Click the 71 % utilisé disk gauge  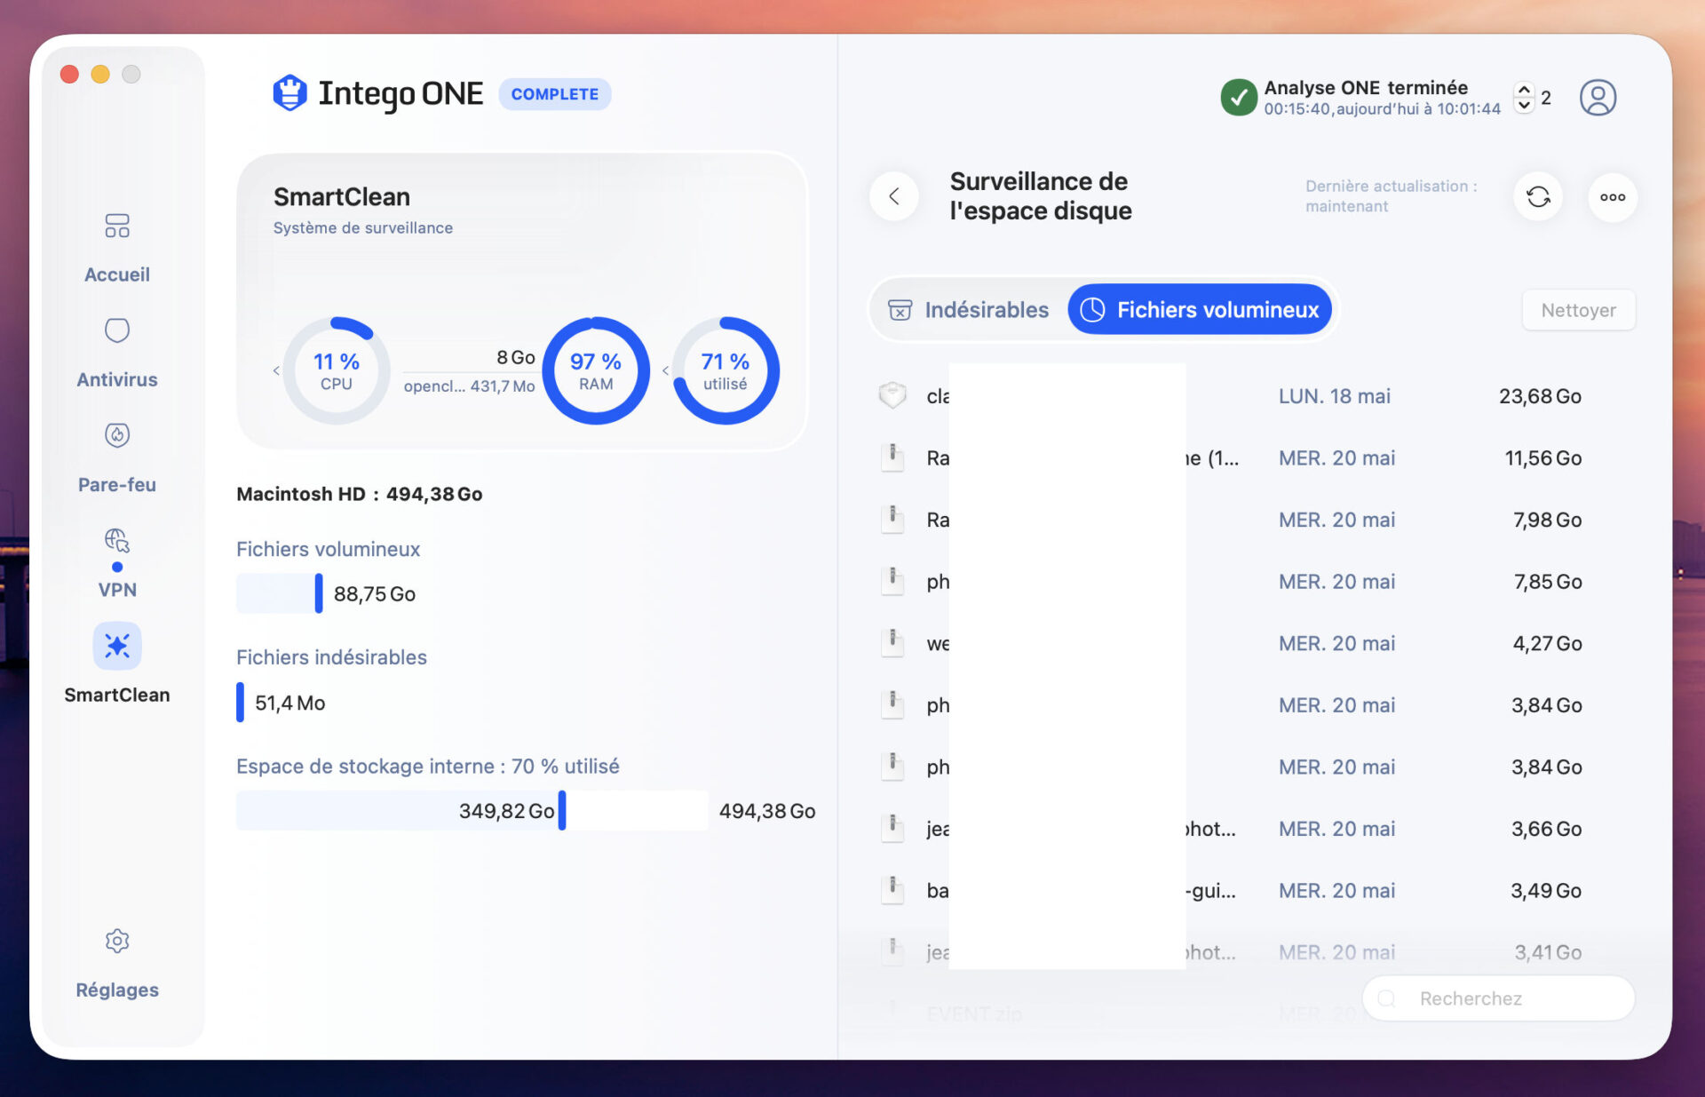(726, 370)
